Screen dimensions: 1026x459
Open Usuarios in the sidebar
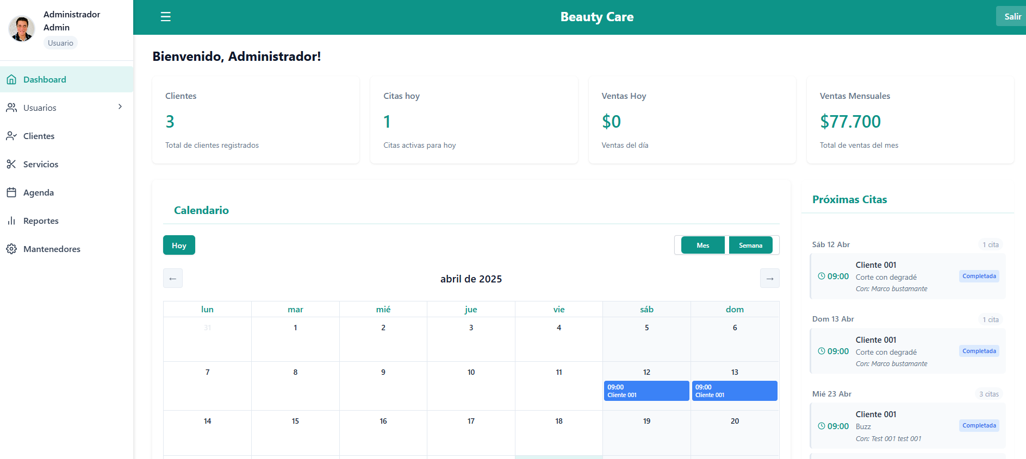(66, 108)
